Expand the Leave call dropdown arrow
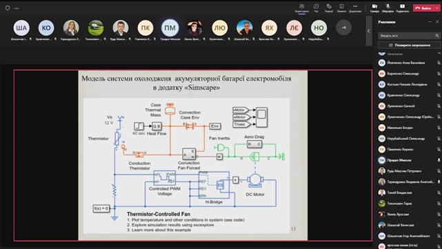Viewport: 442px width, 249px height. tap(437, 8)
